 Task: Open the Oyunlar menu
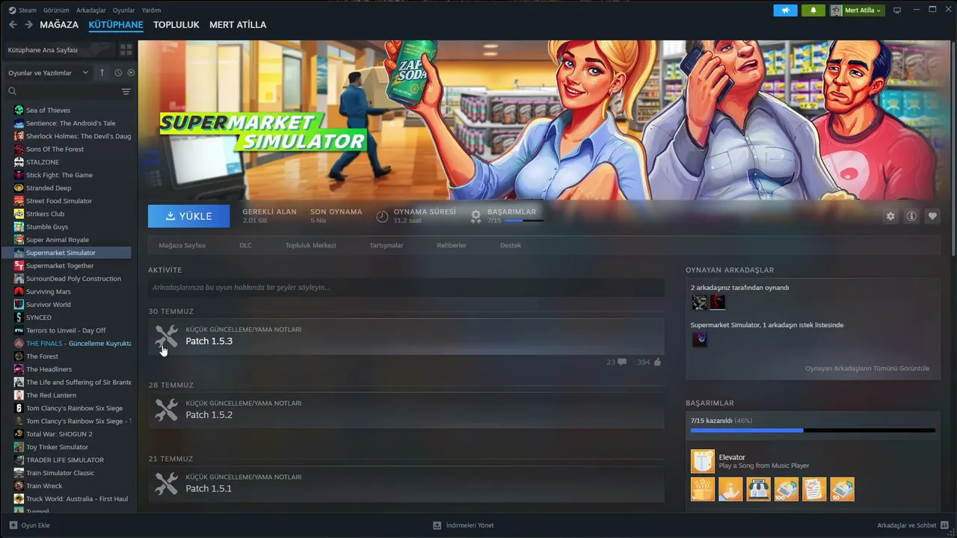tap(124, 10)
